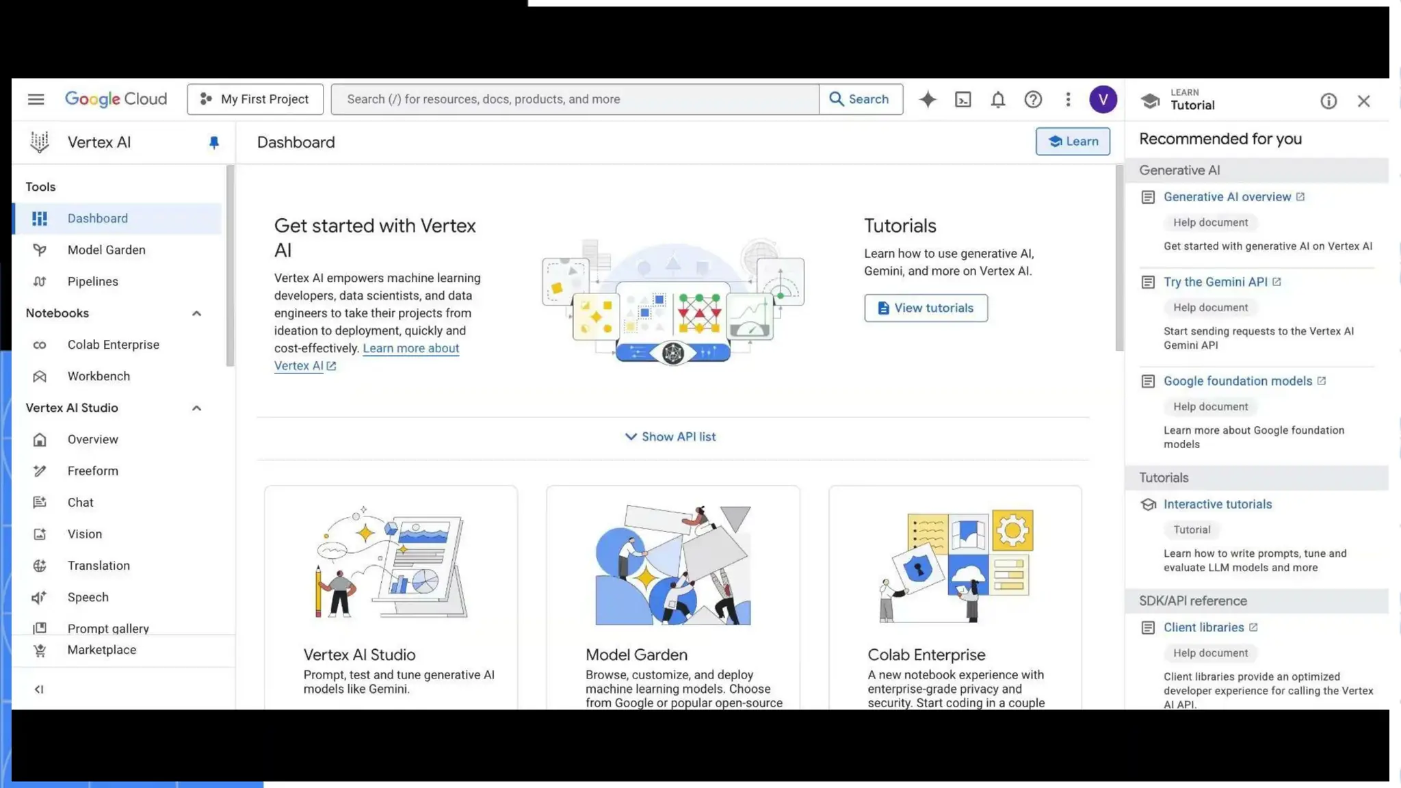Click the sidebar vertical scrollbar
Viewport: 1401px width, 788px height.
[x=230, y=265]
